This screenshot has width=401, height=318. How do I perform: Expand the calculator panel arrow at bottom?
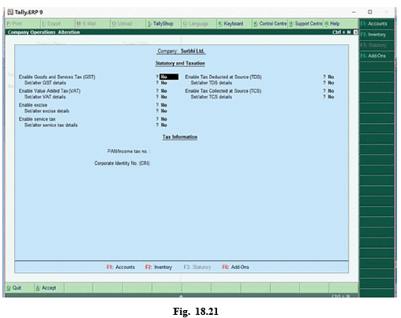coord(181,296)
